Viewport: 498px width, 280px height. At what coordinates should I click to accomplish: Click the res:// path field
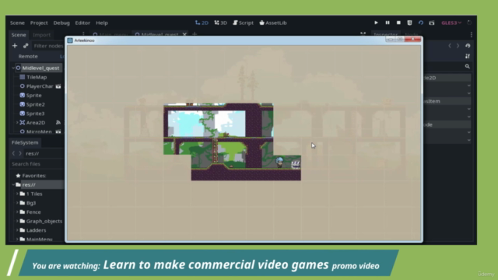44,153
